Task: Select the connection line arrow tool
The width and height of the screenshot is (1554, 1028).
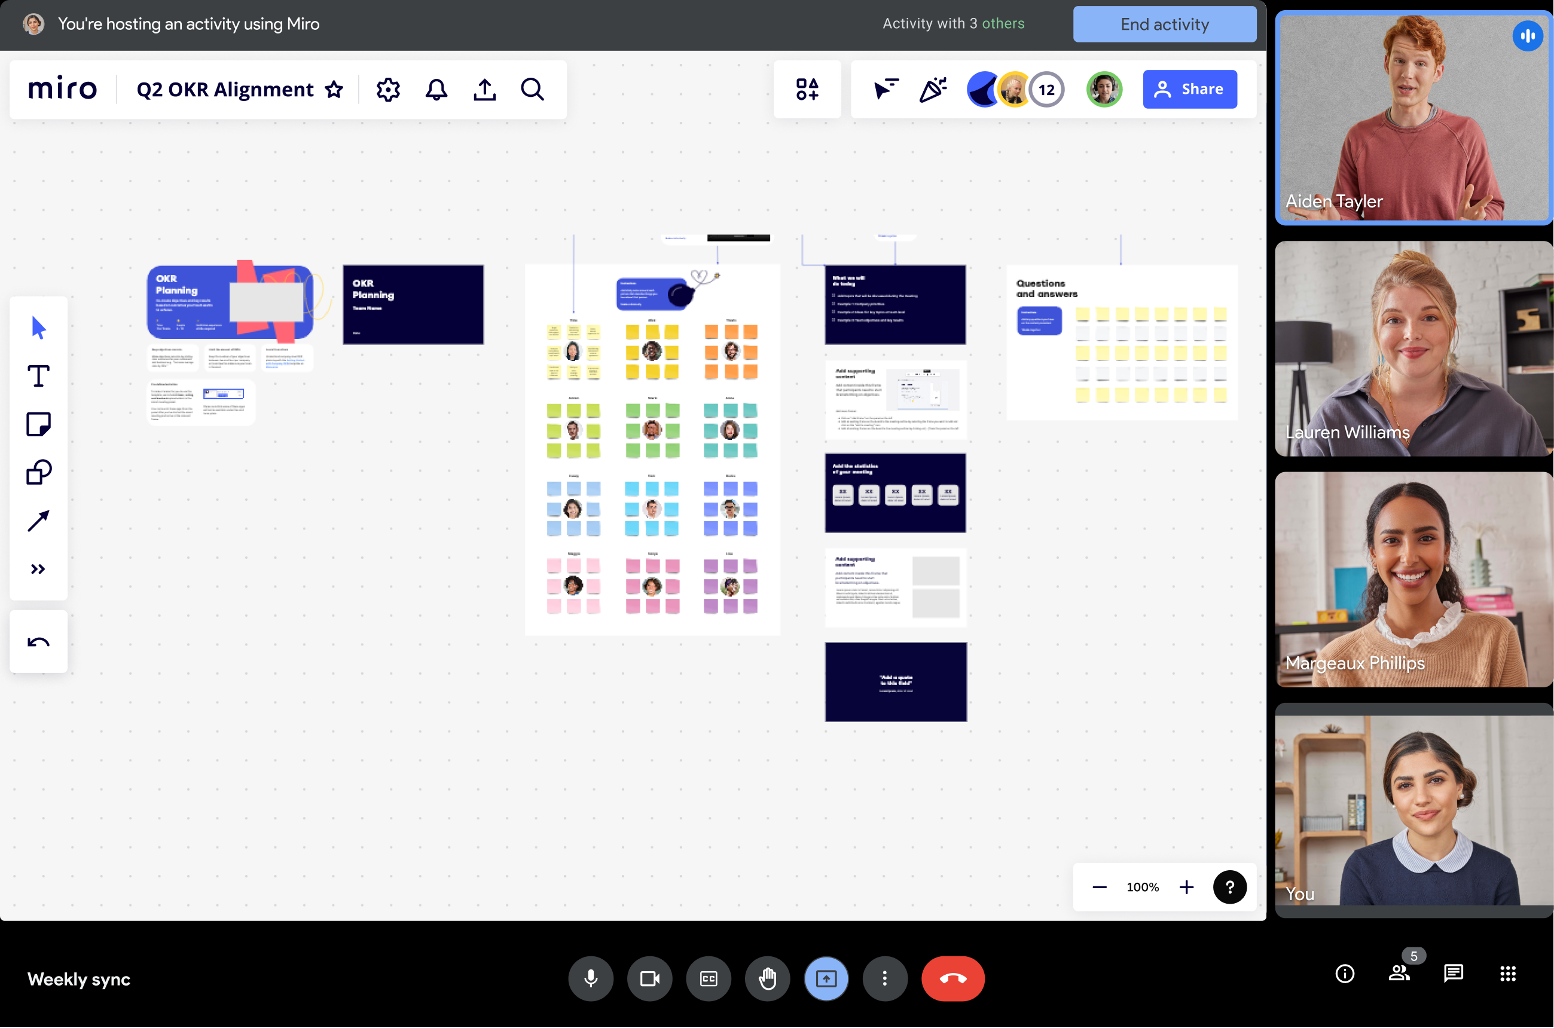Action: [38, 521]
